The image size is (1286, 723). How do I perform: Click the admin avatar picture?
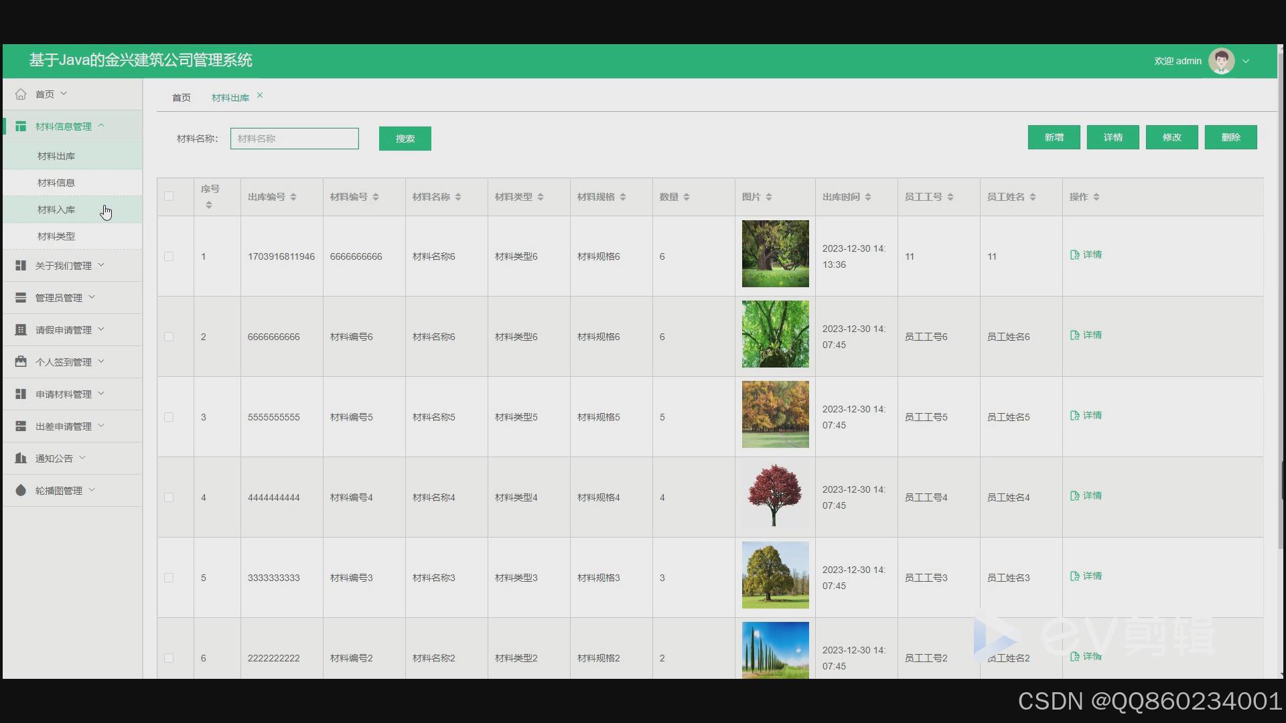(1221, 61)
